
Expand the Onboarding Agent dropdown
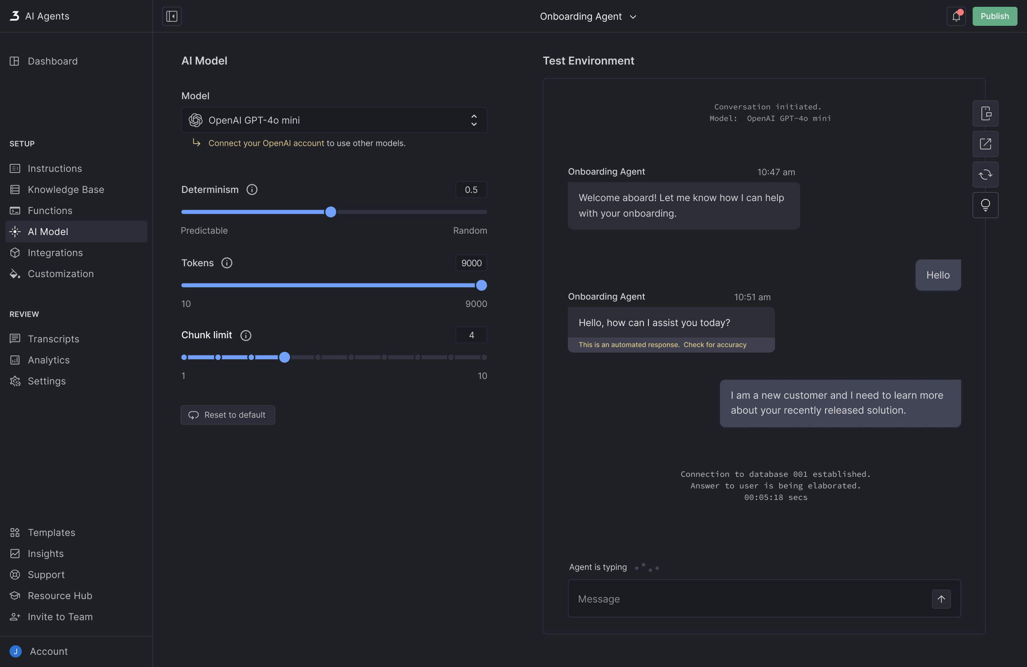(588, 16)
